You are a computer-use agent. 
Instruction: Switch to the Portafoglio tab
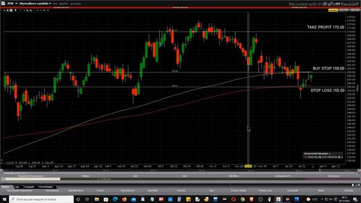click(46, 187)
